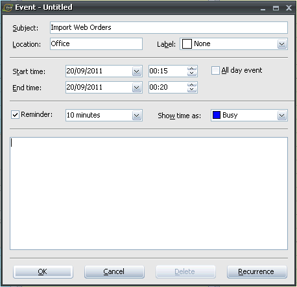Expand the Show time as dropdown
The height and width of the screenshot is (287, 297).
[282, 116]
